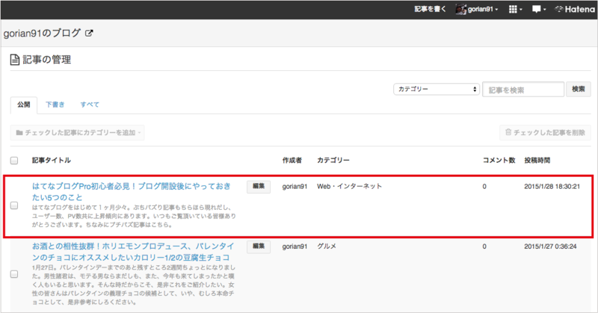The width and height of the screenshot is (598, 313).
Task: Switch to the 下書き tab
Action: click(x=55, y=105)
